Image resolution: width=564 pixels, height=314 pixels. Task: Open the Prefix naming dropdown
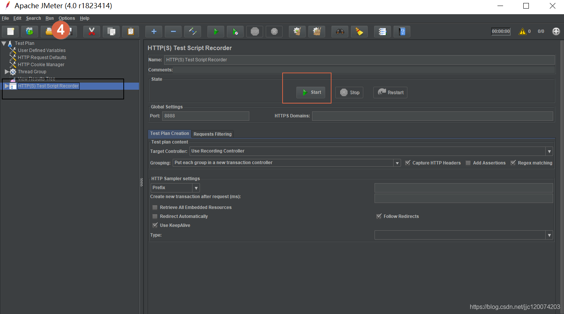(x=196, y=188)
